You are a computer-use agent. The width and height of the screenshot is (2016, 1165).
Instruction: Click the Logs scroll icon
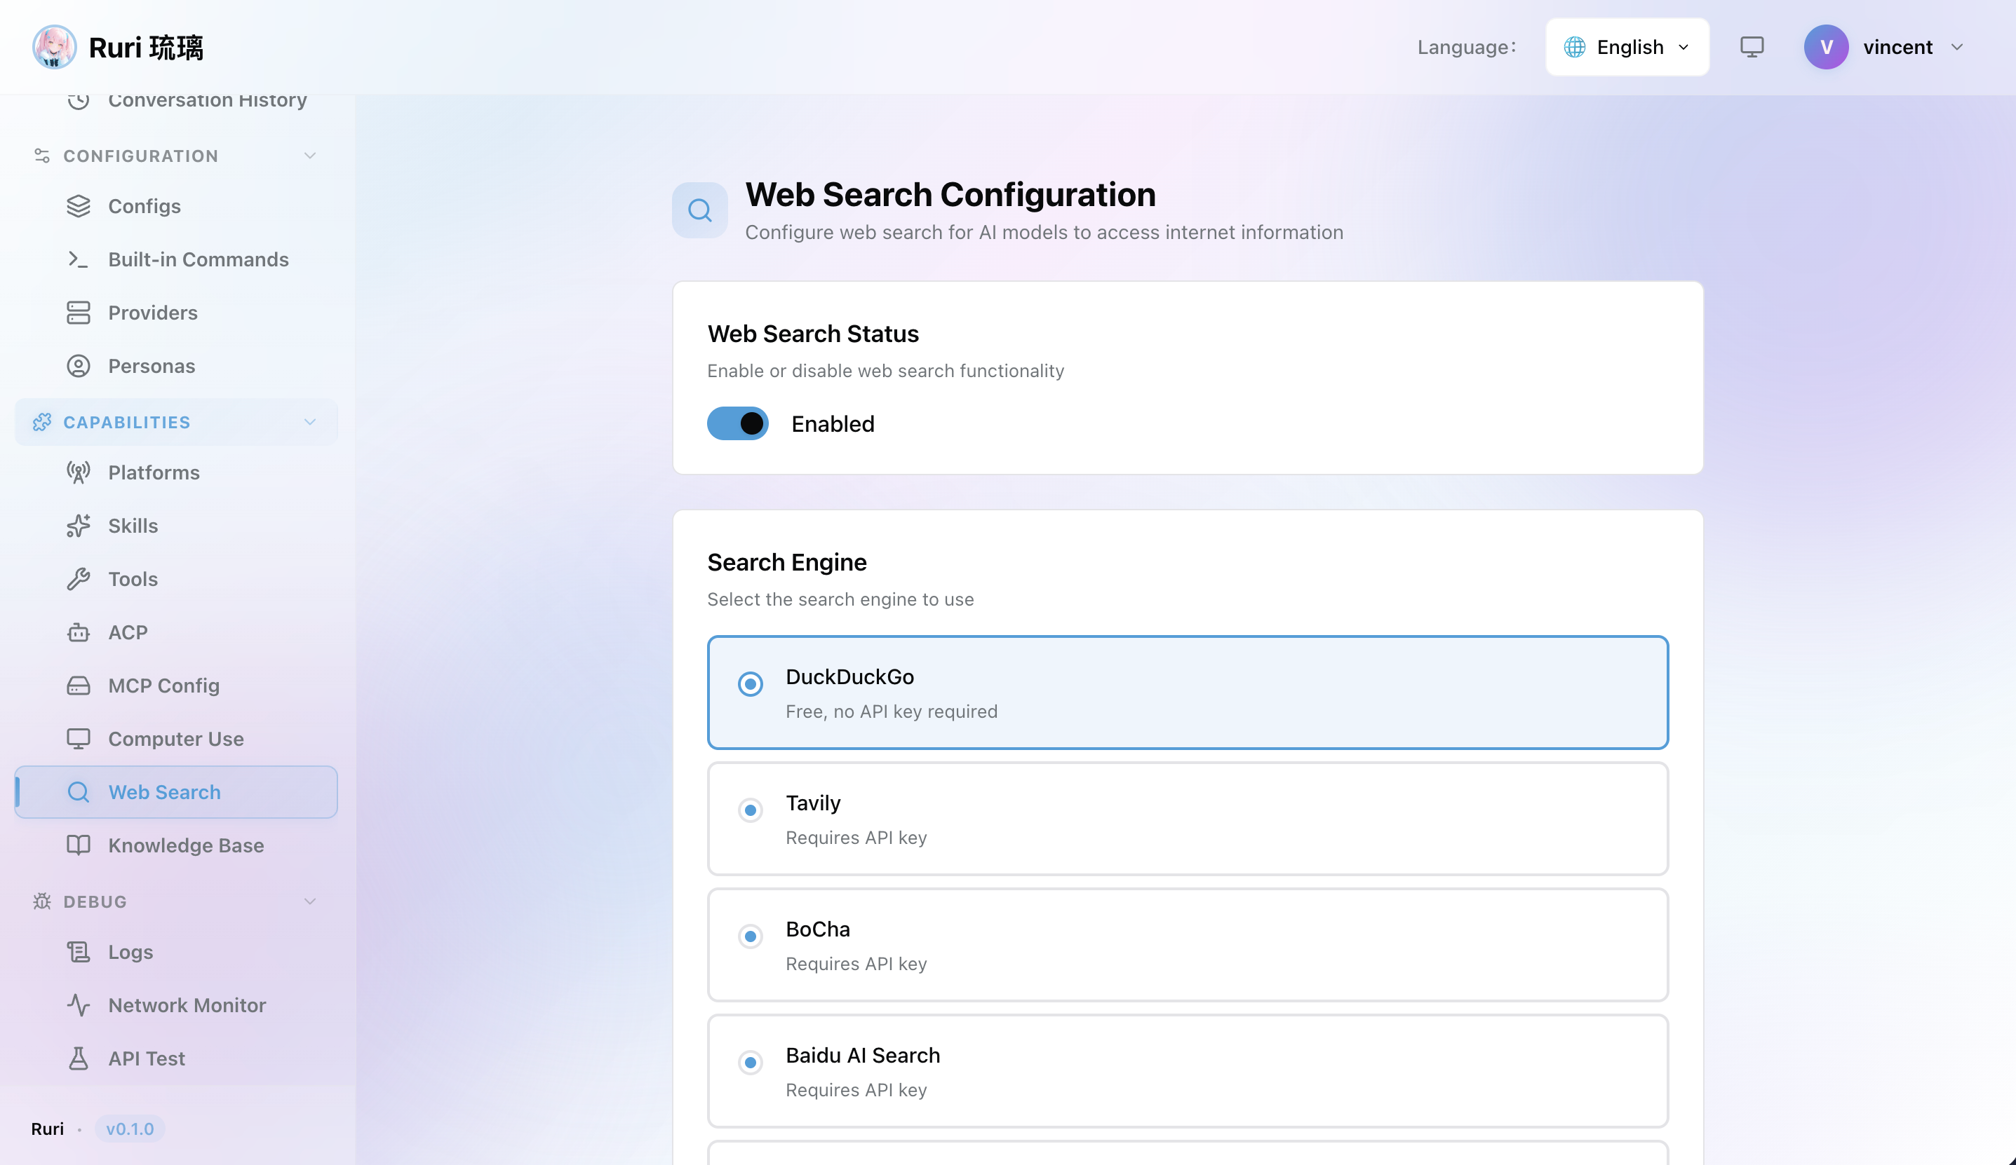click(79, 953)
